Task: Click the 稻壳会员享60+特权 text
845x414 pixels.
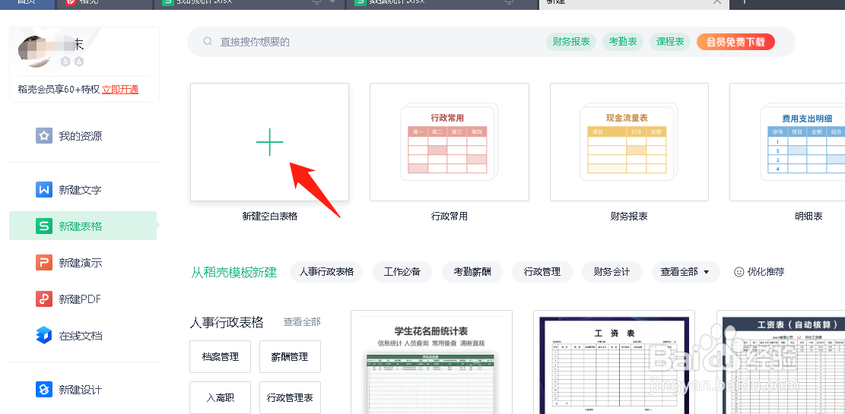Action: (x=59, y=90)
